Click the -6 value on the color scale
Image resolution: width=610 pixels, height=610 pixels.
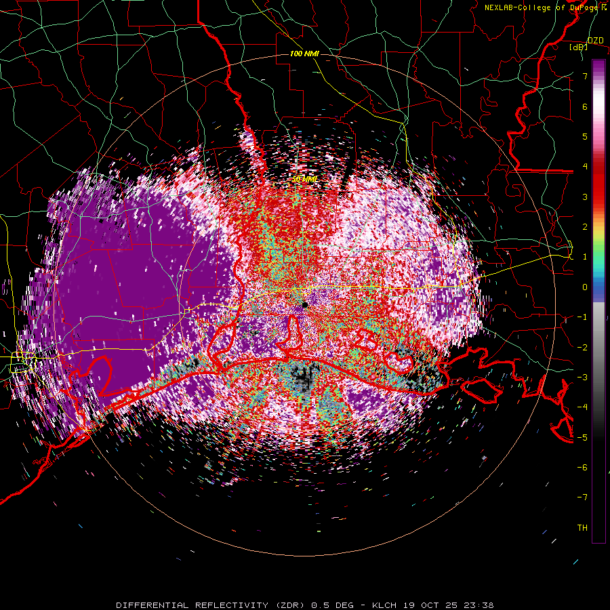582,468
